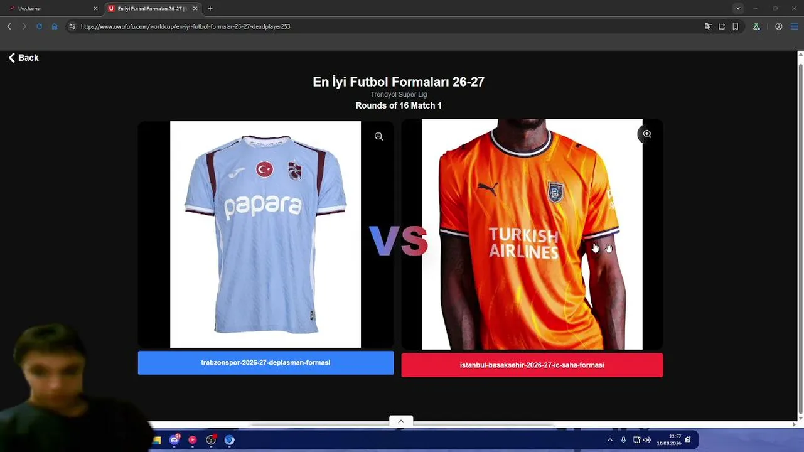804x452 pixels.
Task: Click the browser forward arrow
Action: tap(24, 26)
